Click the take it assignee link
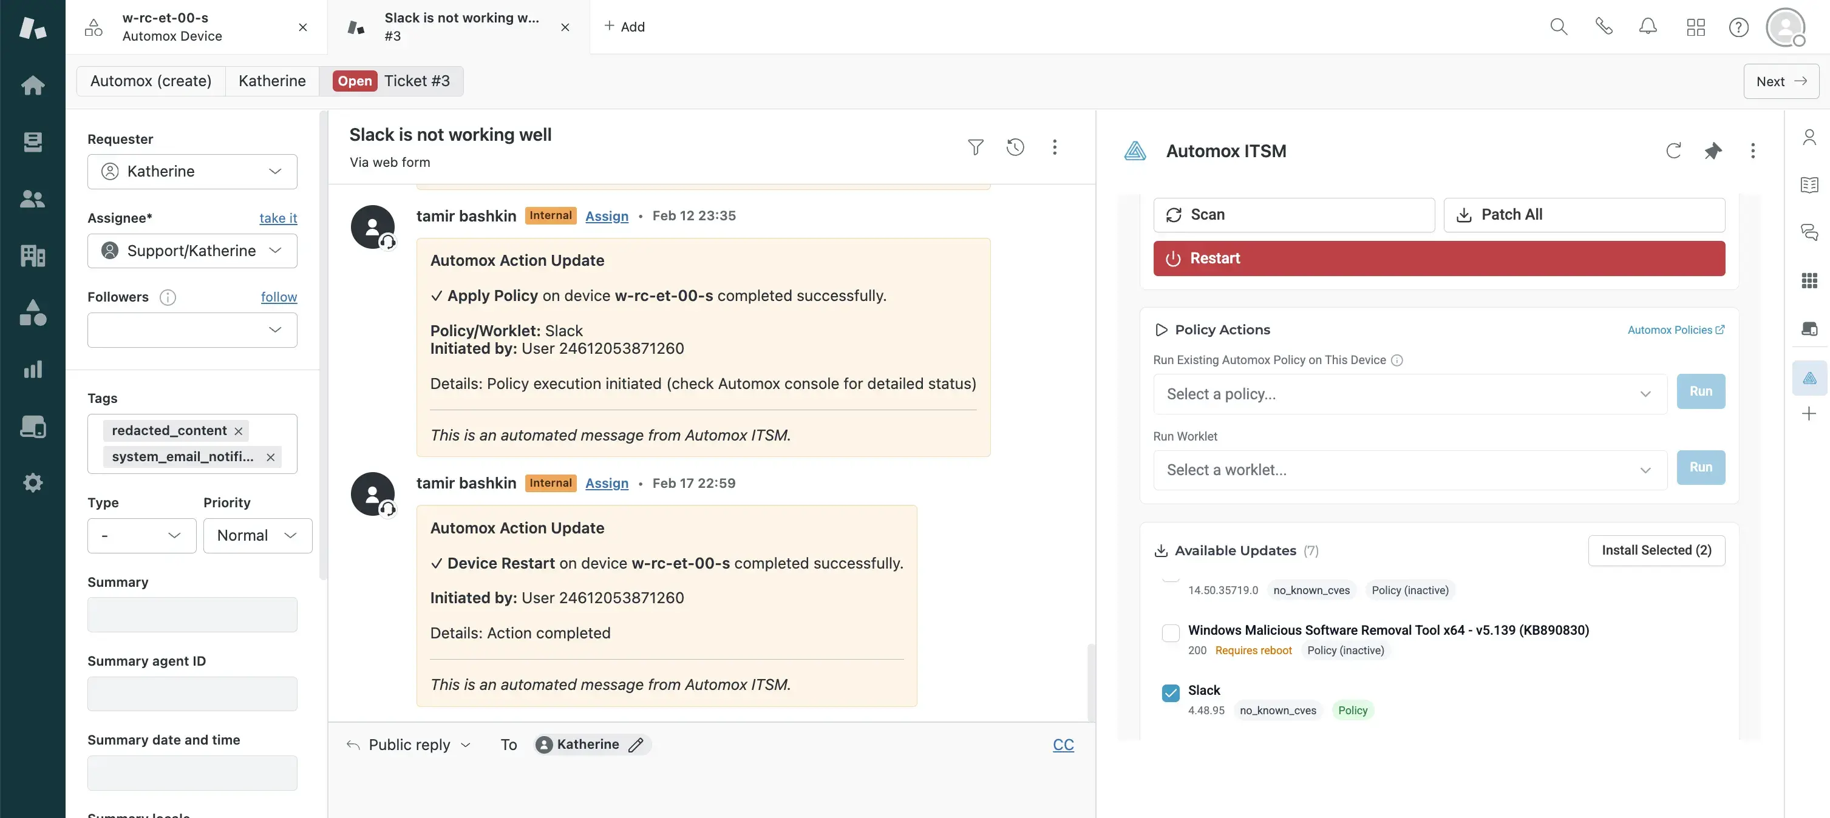Viewport: 1830px width, 818px height. click(x=277, y=218)
